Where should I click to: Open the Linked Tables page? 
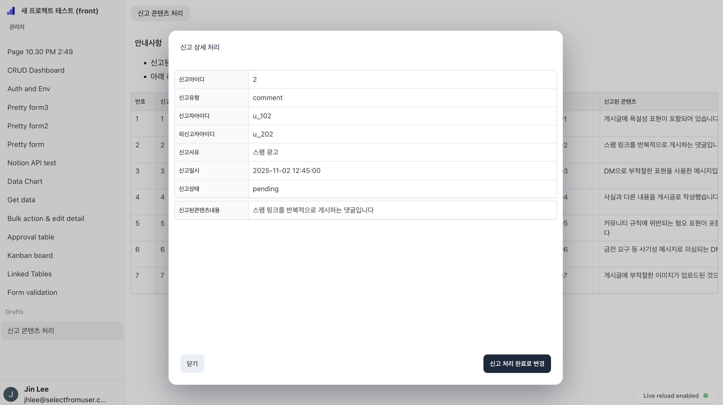pyautogui.click(x=29, y=274)
